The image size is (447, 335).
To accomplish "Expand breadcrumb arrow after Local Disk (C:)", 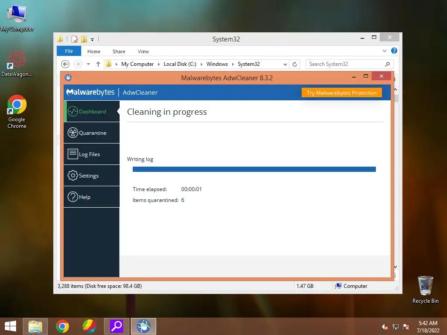I will (x=202, y=64).
